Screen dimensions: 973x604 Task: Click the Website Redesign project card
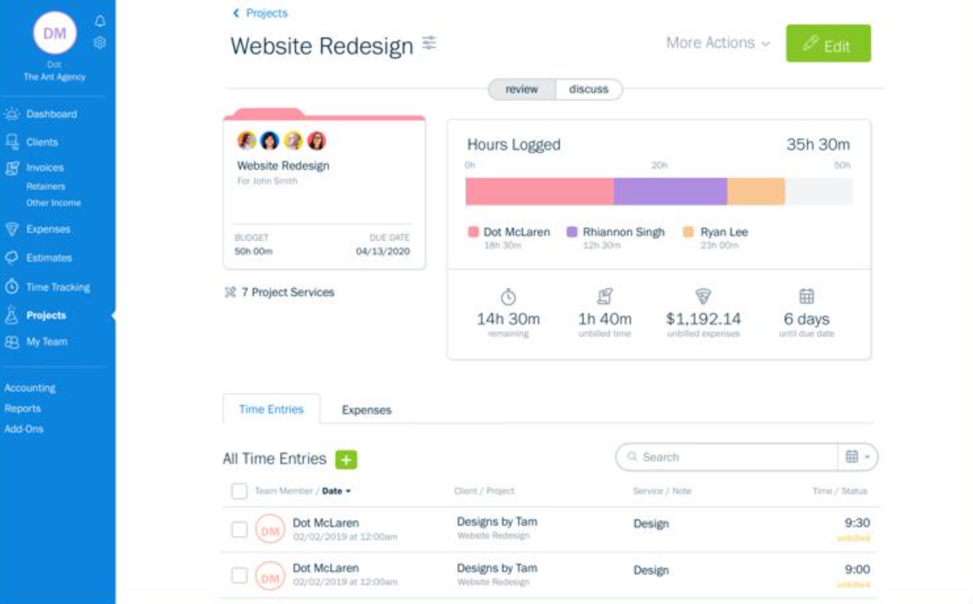pos(324,190)
